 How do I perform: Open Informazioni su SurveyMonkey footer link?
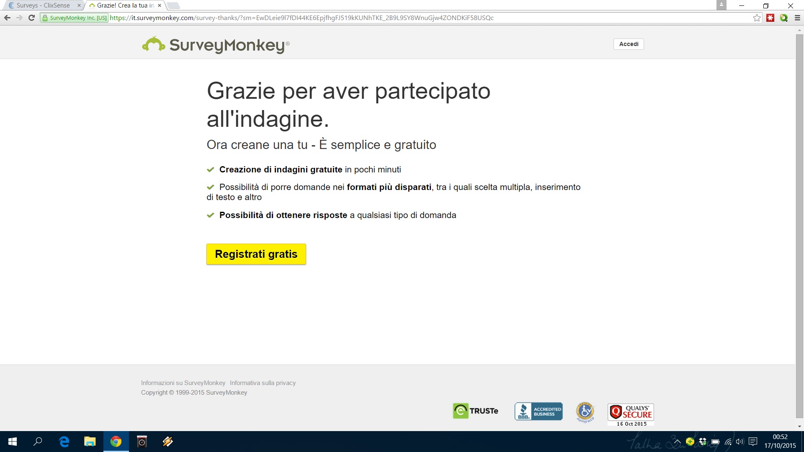(183, 383)
